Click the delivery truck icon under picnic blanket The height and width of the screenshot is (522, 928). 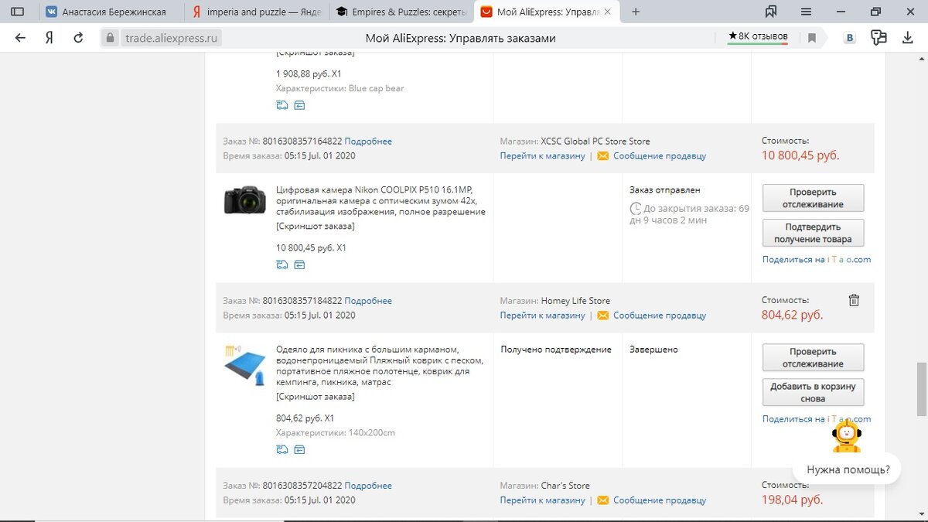282,449
